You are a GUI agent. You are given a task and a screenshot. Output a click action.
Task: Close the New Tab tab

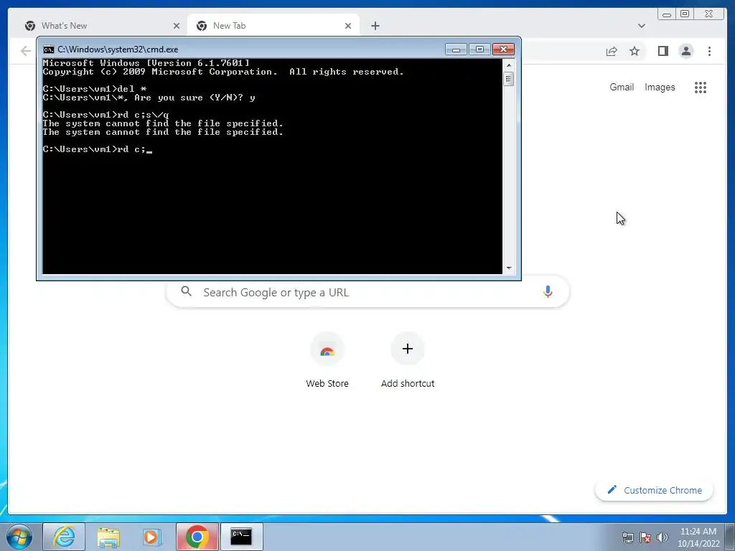348,26
